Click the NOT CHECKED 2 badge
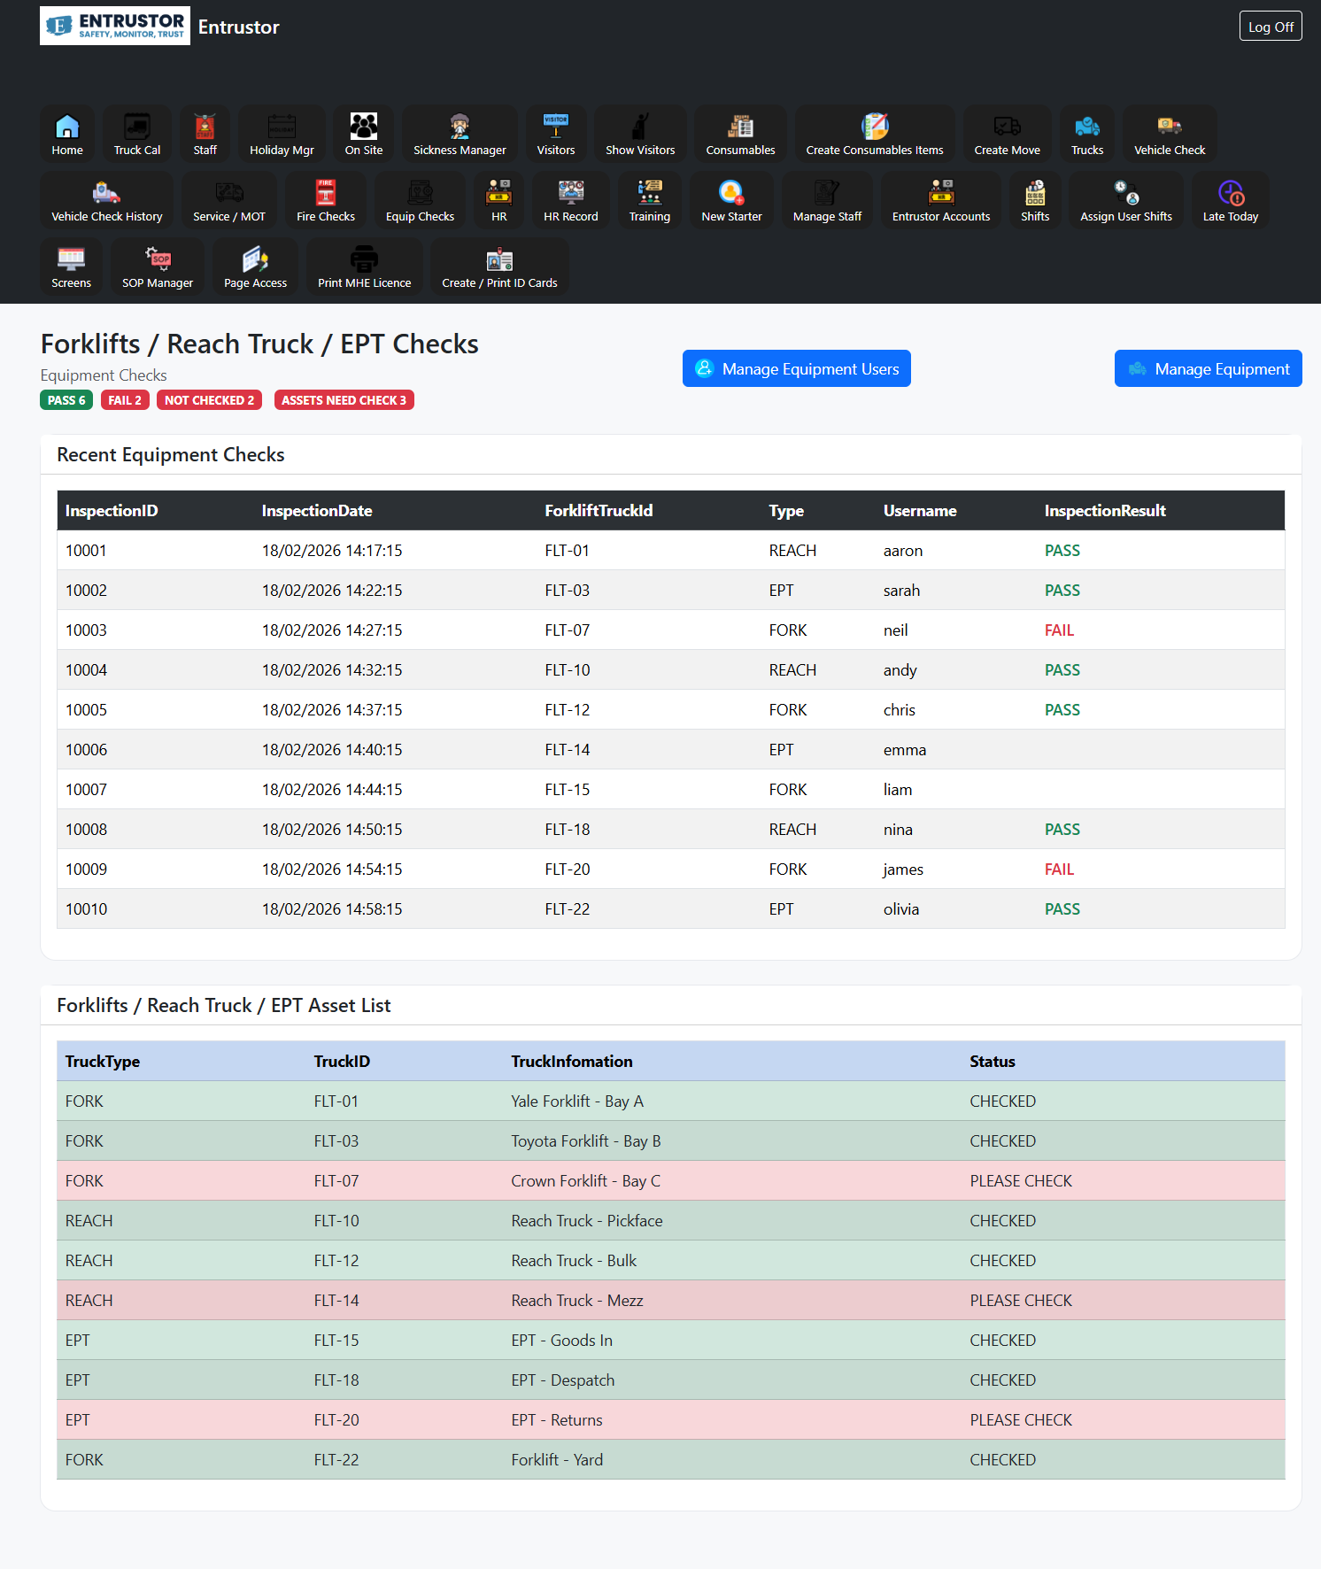This screenshot has width=1321, height=1569. pyautogui.click(x=209, y=400)
